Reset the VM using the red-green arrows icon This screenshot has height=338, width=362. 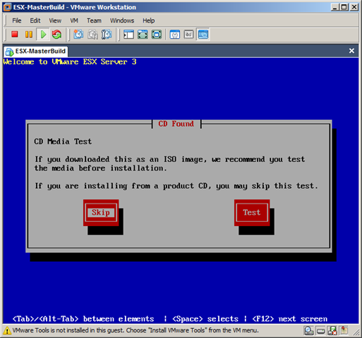click(x=56, y=35)
